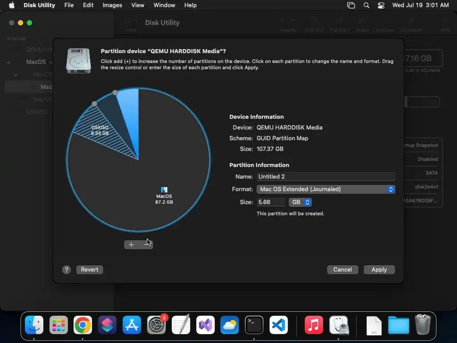Image resolution: width=457 pixels, height=343 pixels.
Task: Open the Disk Utility app menu
Action: pyautogui.click(x=39, y=5)
